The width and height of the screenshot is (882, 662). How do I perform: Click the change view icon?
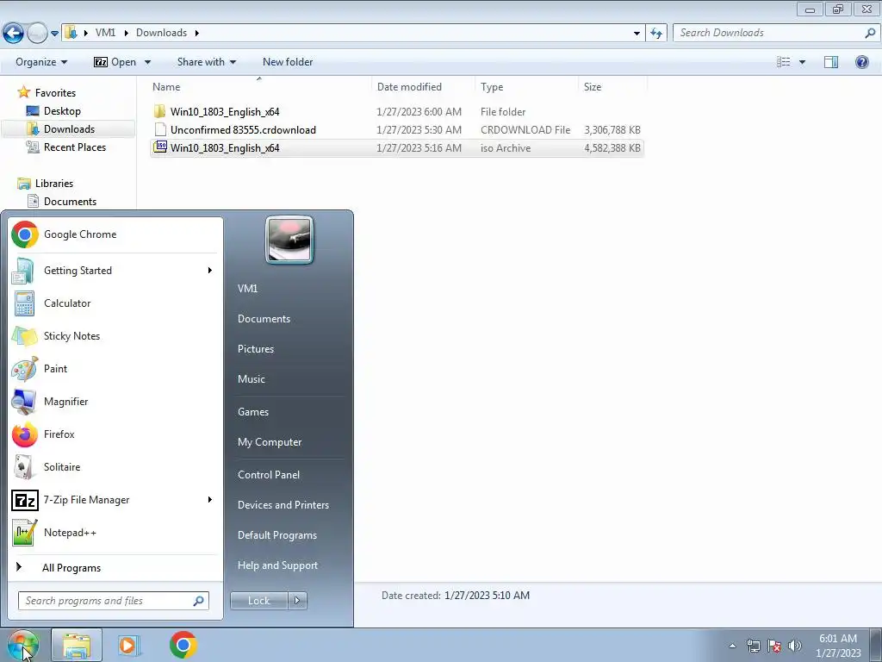784,62
